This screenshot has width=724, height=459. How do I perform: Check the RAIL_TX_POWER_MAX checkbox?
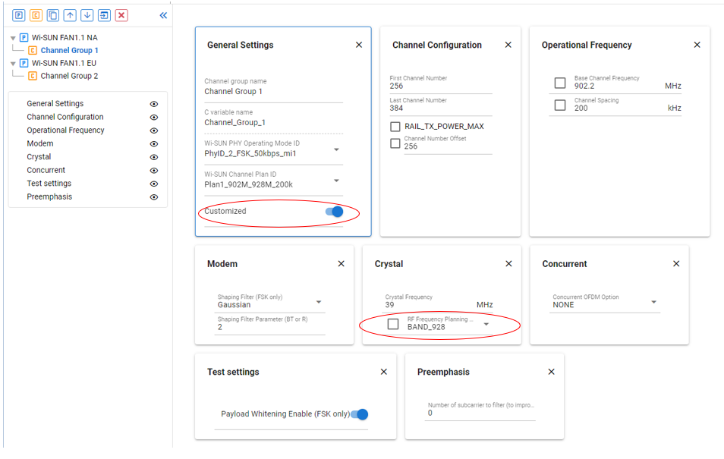pos(395,127)
